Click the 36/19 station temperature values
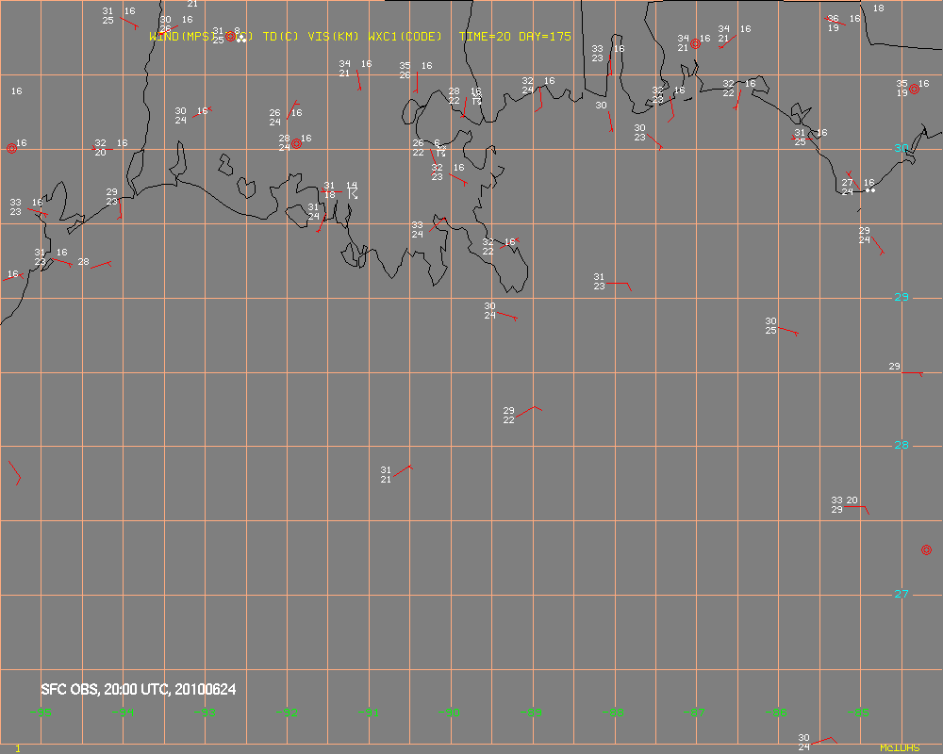This screenshot has height=754, width=943. coord(833,24)
